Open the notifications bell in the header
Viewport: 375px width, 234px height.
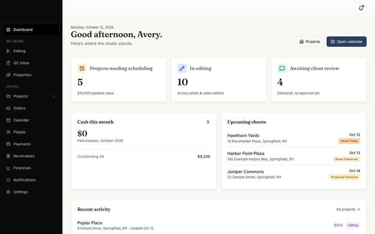coord(360,8)
